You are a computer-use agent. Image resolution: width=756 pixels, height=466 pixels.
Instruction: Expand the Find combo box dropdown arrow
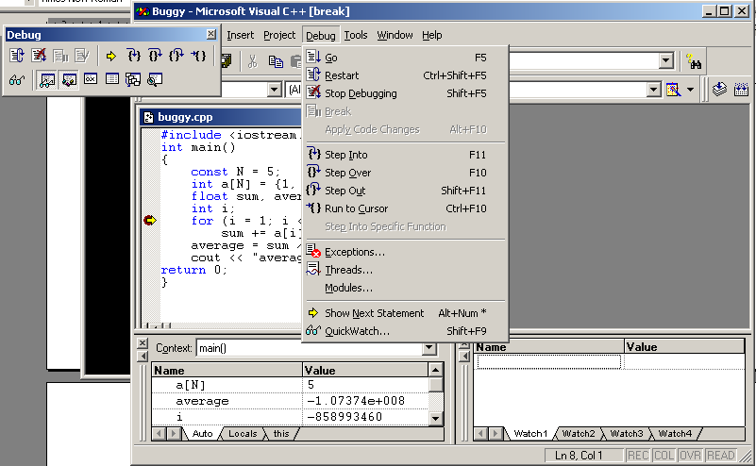point(665,60)
